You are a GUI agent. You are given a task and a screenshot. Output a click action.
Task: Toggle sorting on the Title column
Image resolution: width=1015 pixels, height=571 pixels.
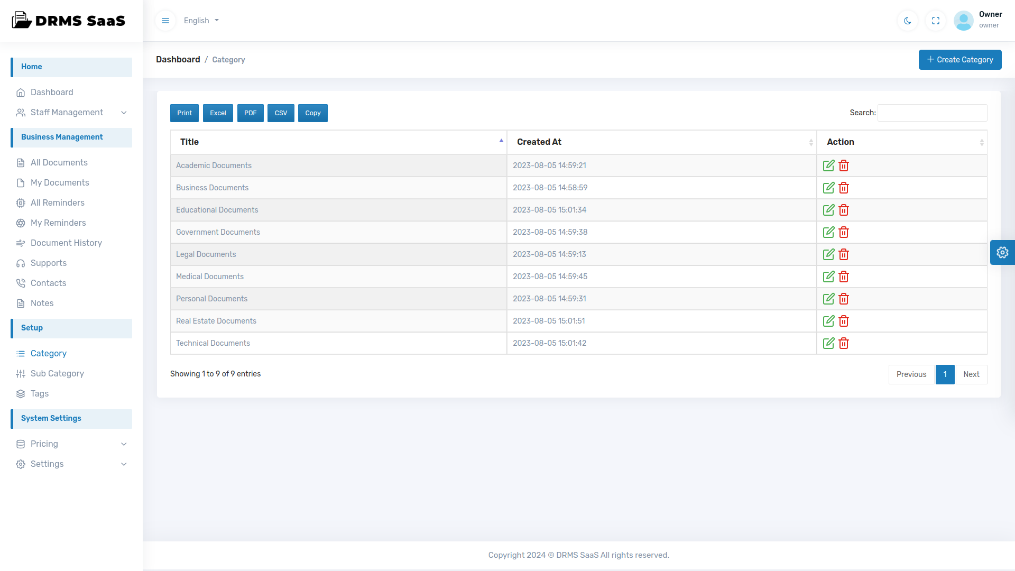(339, 142)
